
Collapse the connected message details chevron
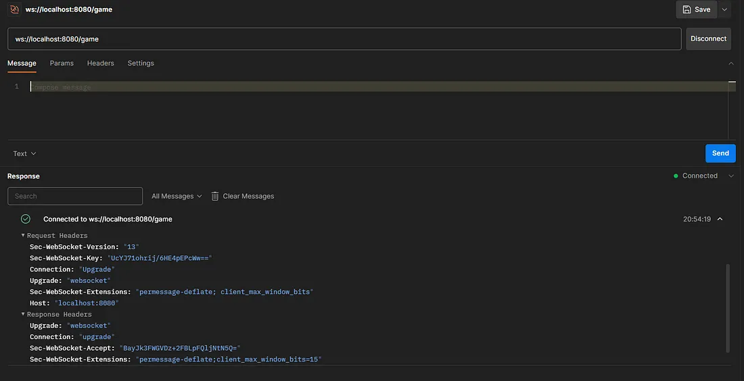click(720, 219)
